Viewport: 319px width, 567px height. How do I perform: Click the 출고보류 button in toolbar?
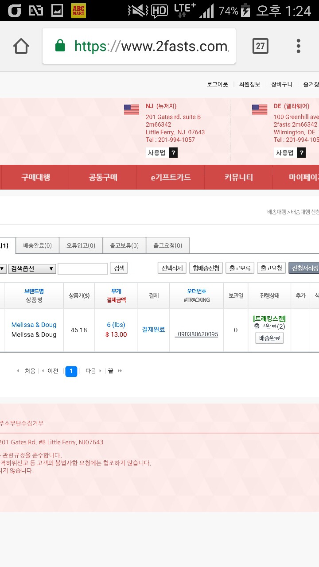click(x=240, y=268)
